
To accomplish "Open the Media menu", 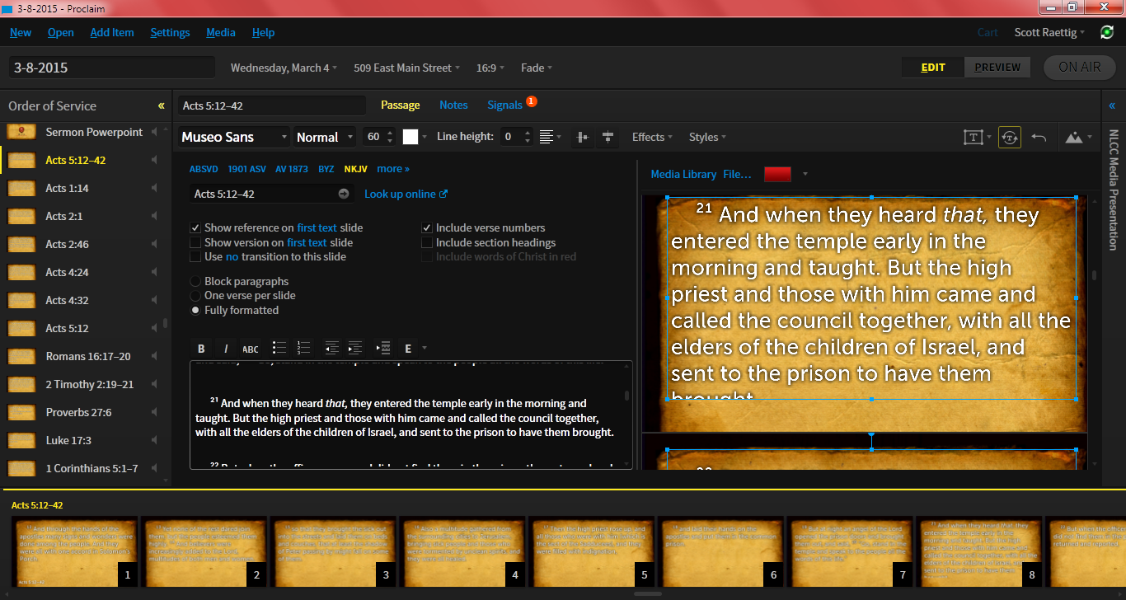I will point(221,32).
